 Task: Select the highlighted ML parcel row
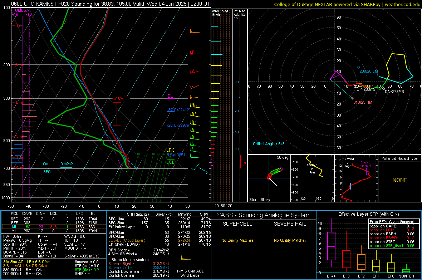54,227
